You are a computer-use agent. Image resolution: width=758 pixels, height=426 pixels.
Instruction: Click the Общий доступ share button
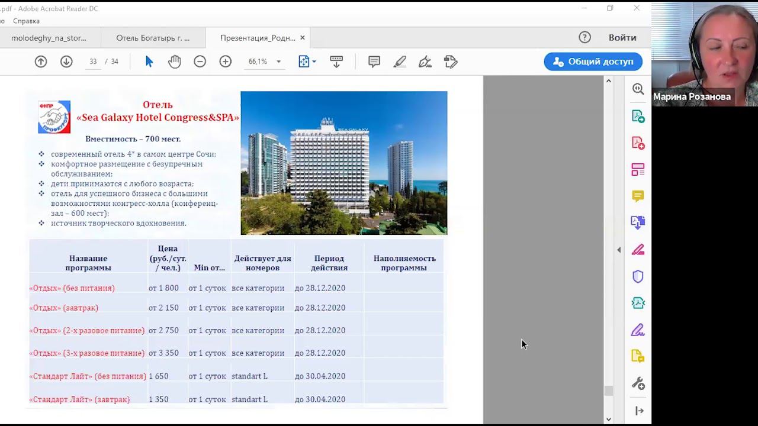pyautogui.click(x=593, y=62)
